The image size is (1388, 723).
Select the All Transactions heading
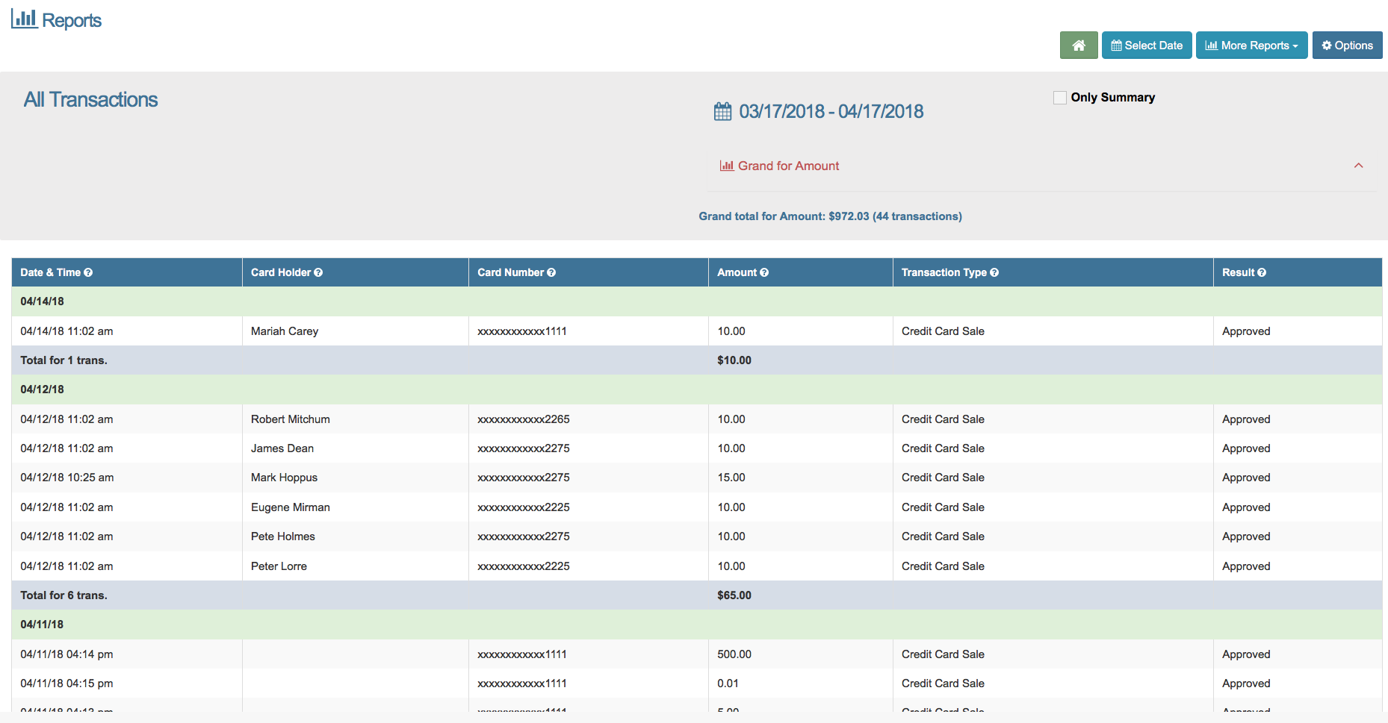(90, 99)
